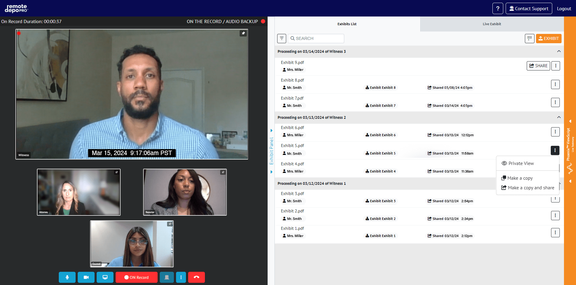The height and width of the screenshot is (285, 576).
Task: Pin the Witness video tile
Action: click(243, 33)
